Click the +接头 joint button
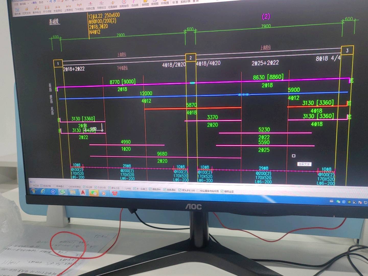This screenshot has width=368, height=276. coord(34,3)
